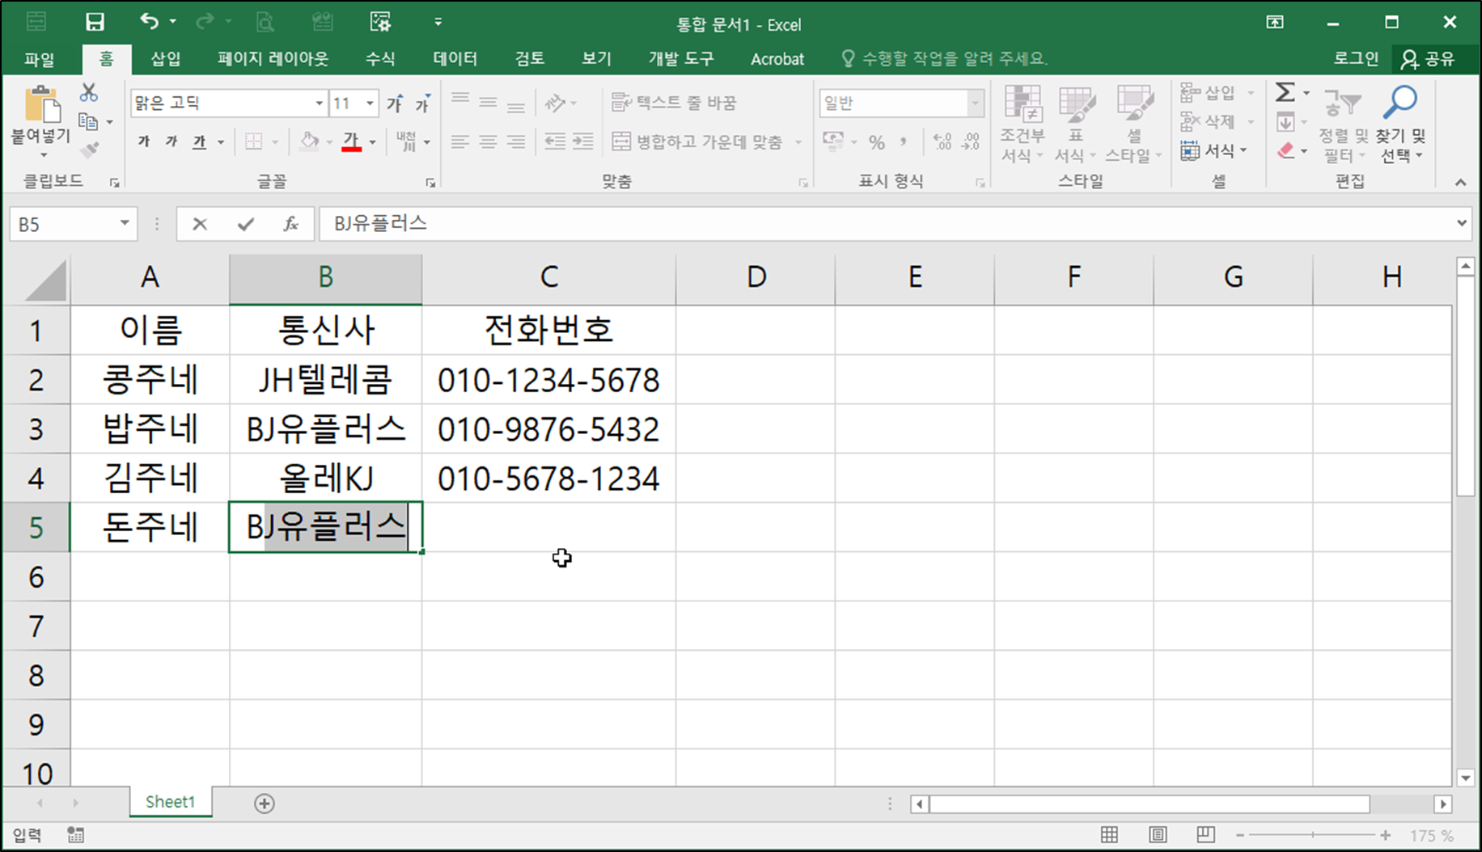Click the Save icon in quick access toolbar
Viewport: 1482px width, 852px height.
click(95, 22)
